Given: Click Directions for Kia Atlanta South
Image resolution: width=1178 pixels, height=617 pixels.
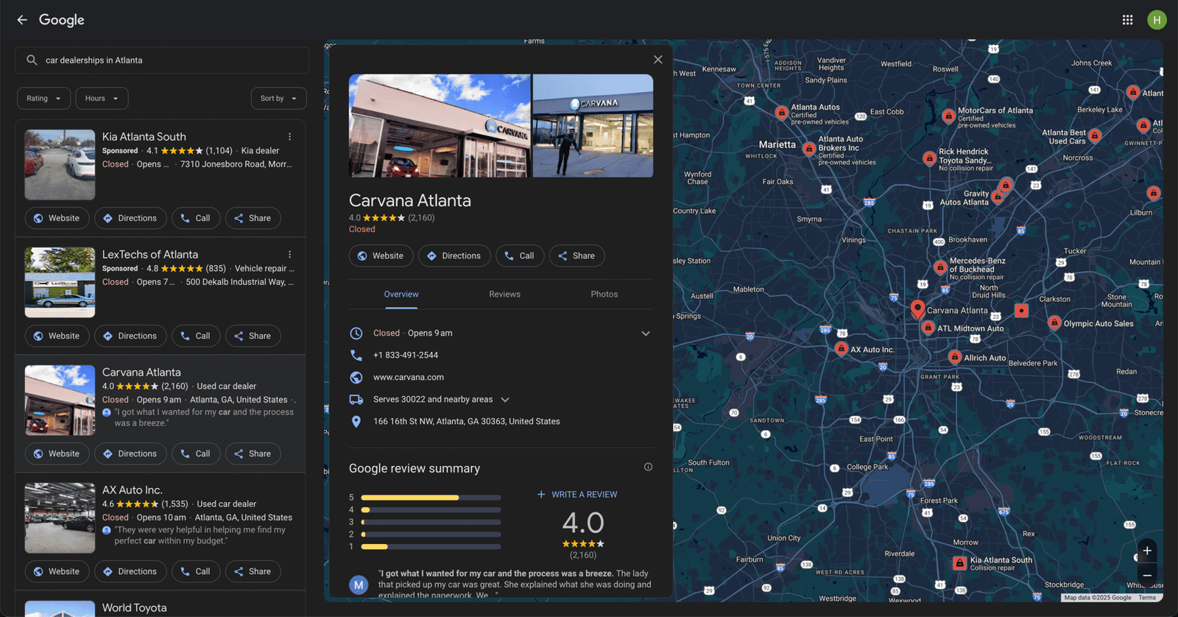Looking at the screenshot, I should point(130,218).
